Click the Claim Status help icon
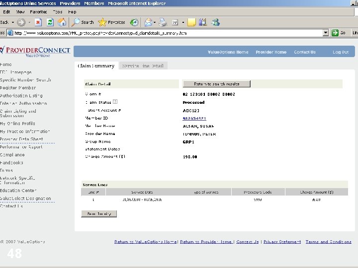Screen dimensions: 358x268 115,102
